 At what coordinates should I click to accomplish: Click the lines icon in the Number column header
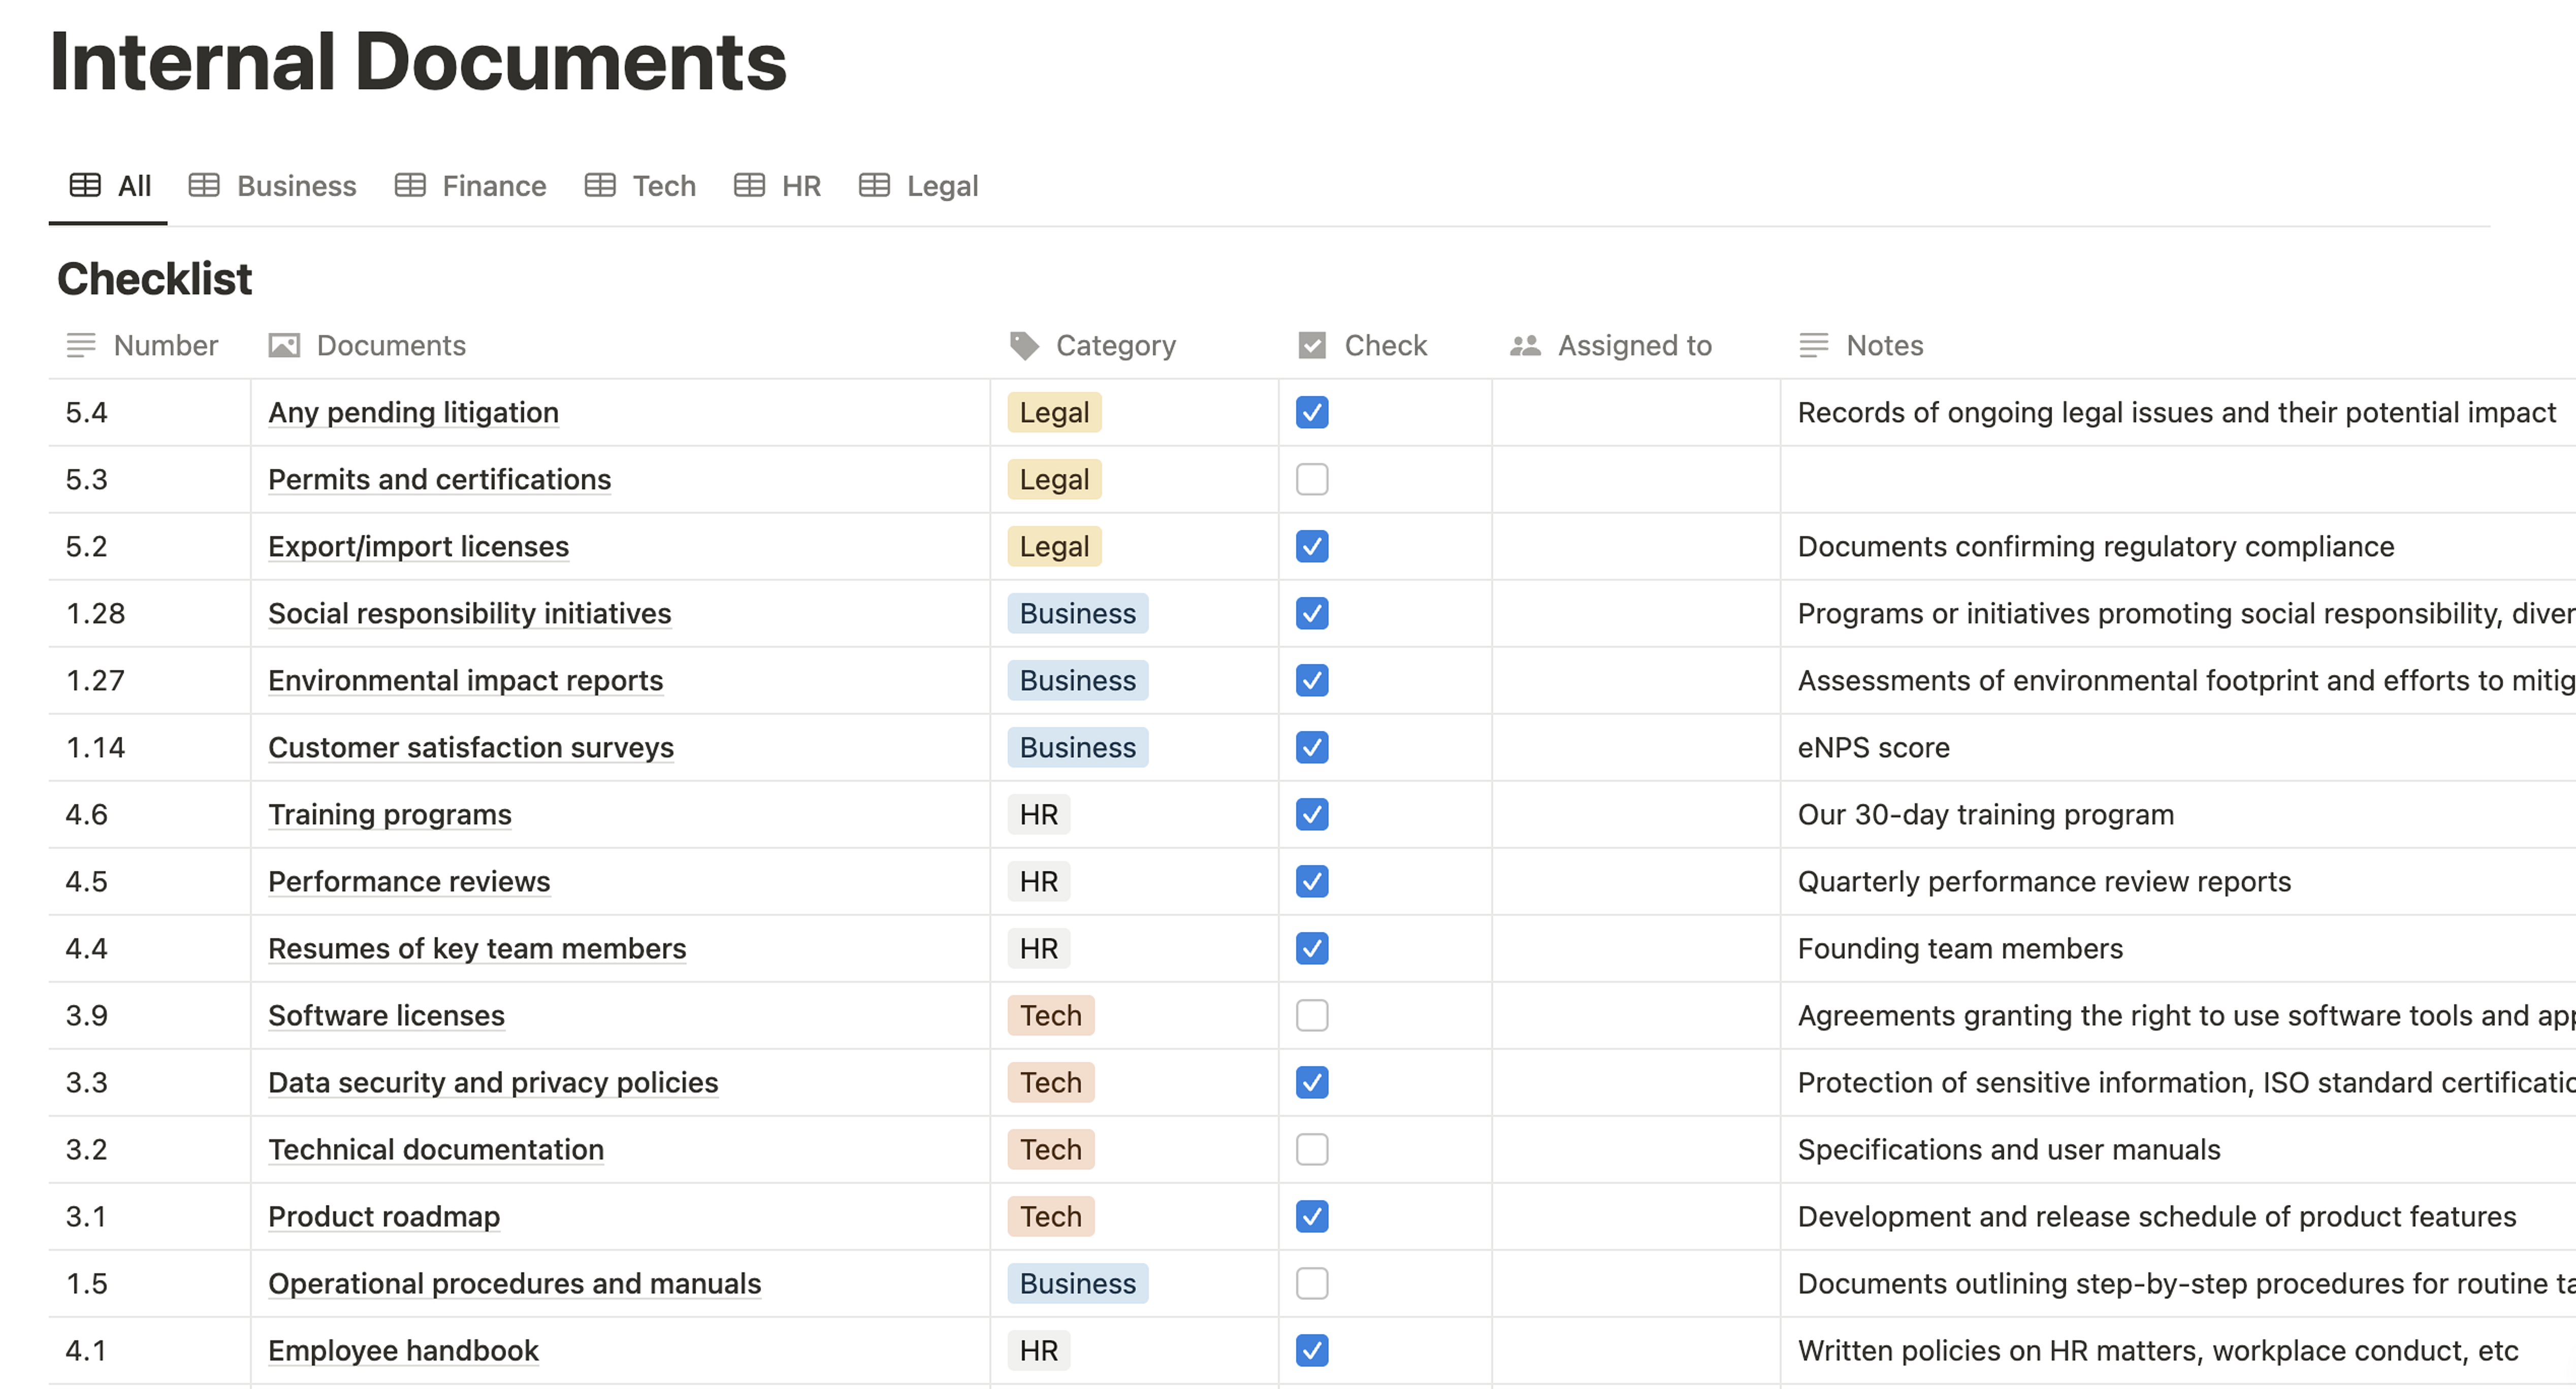coord(80,345)
